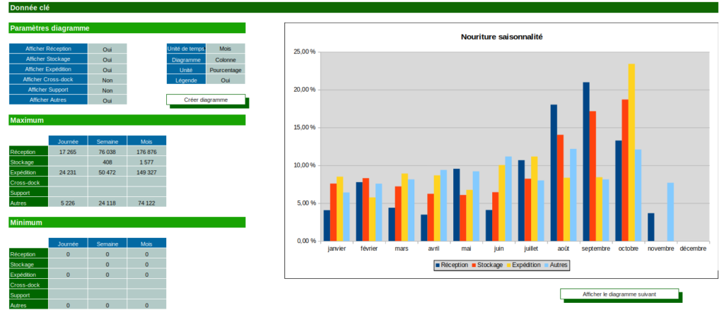Click the Paramètres diagramme section header
Image resolution: width=724 pixels, height=310 pixels.
point(127,28)
